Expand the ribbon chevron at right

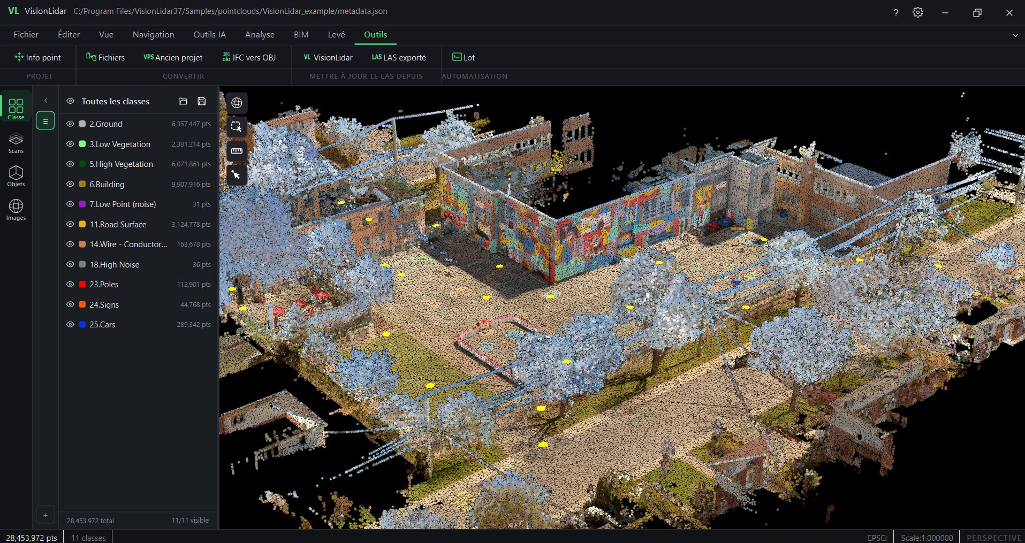click(1015, 35)
